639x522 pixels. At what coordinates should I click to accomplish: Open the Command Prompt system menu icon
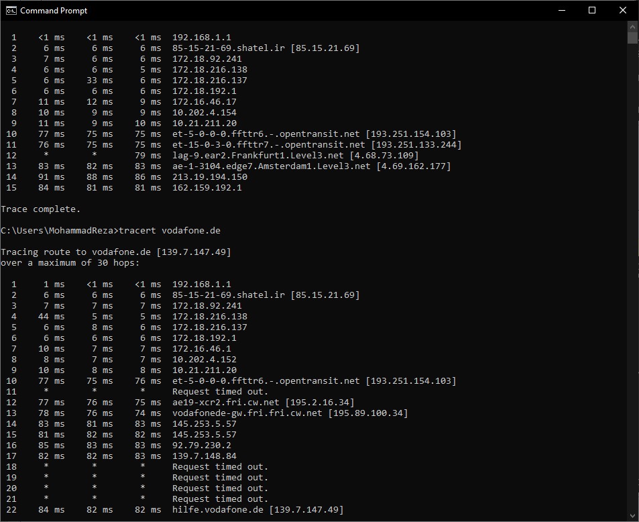11,10
